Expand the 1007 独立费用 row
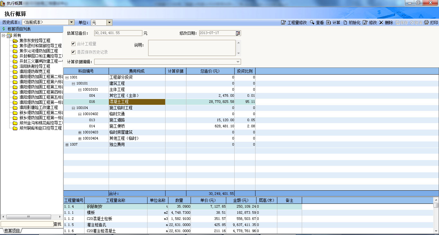This screenshot has height=235, width=439. pos(67,145)
